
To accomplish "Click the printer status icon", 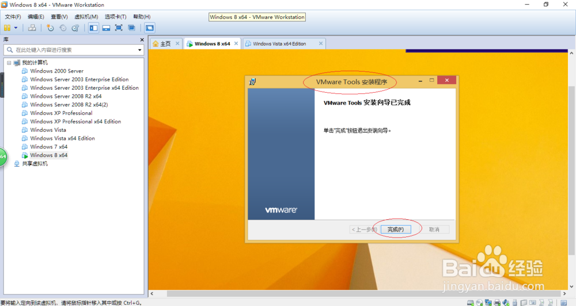I will pyautogui.click(x=497, y=303).
